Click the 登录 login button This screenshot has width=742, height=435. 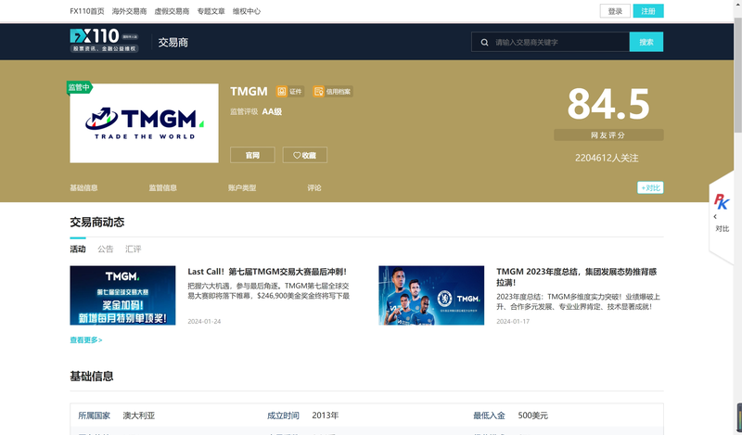(615, 11)
